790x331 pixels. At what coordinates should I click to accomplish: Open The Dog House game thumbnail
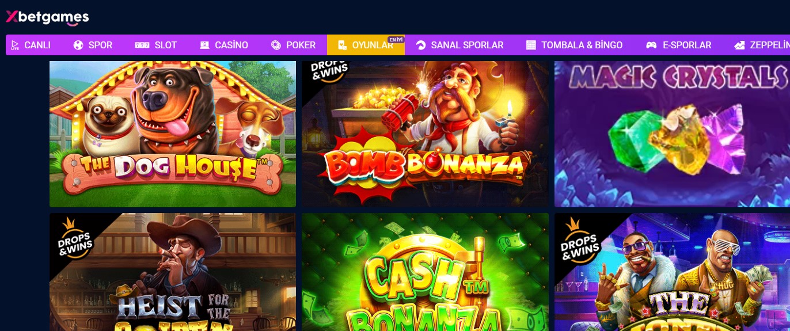click(173, 134)
